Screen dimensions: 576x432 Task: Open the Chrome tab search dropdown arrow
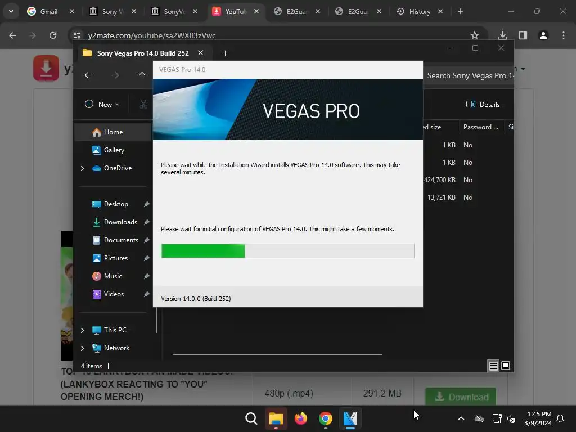tap(11, 11)
